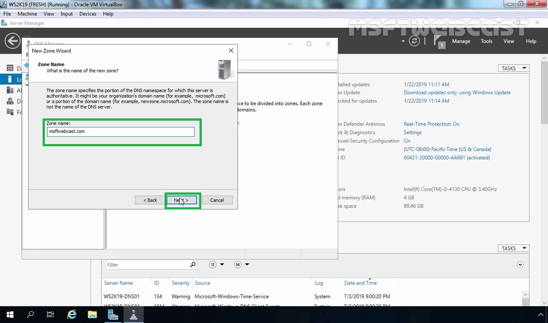Open the Windows Start menu
The width and height of the screenshot is (548, 323).
pyautogui.click(x=10, y=315)
